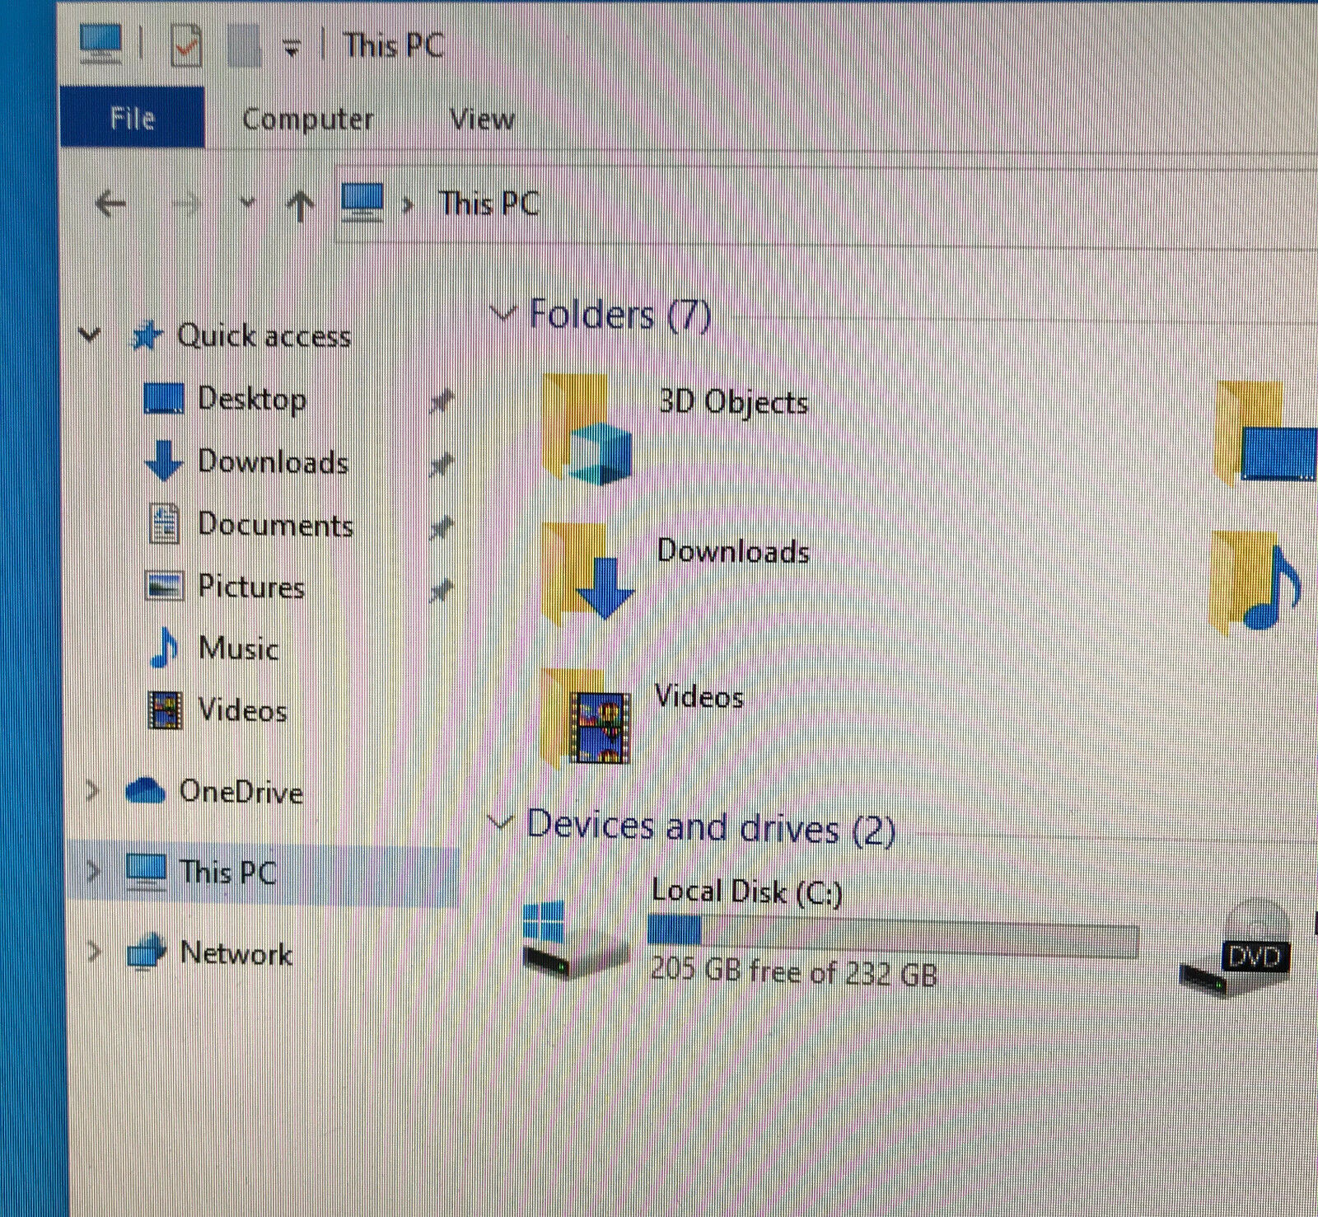
Task: Open Desktop in Quick access list
Action: pyautogui.click(x=252, y=399)
